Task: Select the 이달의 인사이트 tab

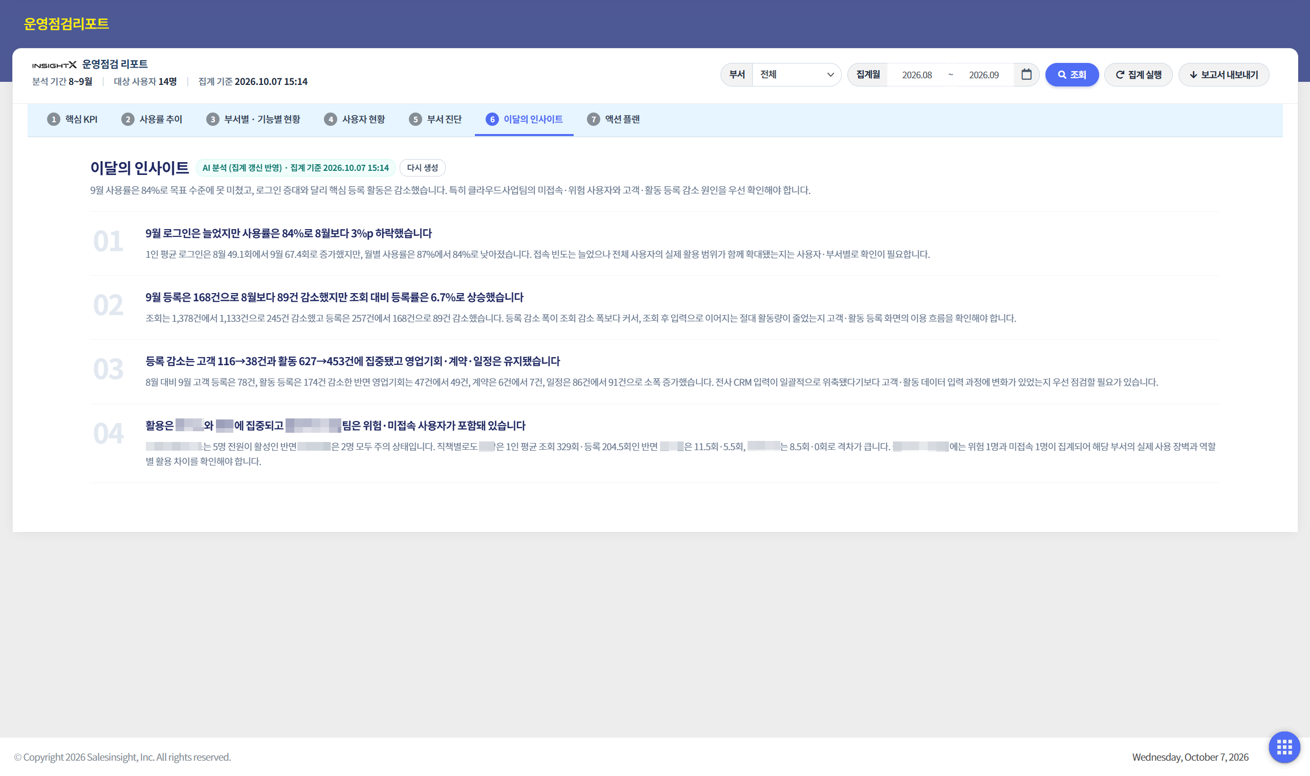Action: pos(524,120)
